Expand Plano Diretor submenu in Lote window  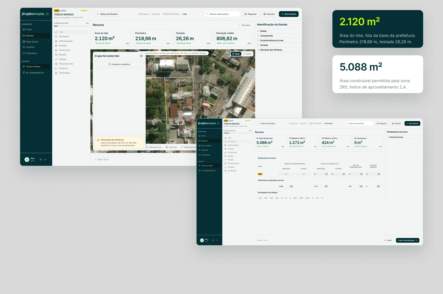[x=36, y=42]
